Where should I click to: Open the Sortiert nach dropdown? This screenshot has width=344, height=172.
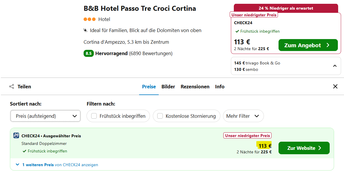45,116
